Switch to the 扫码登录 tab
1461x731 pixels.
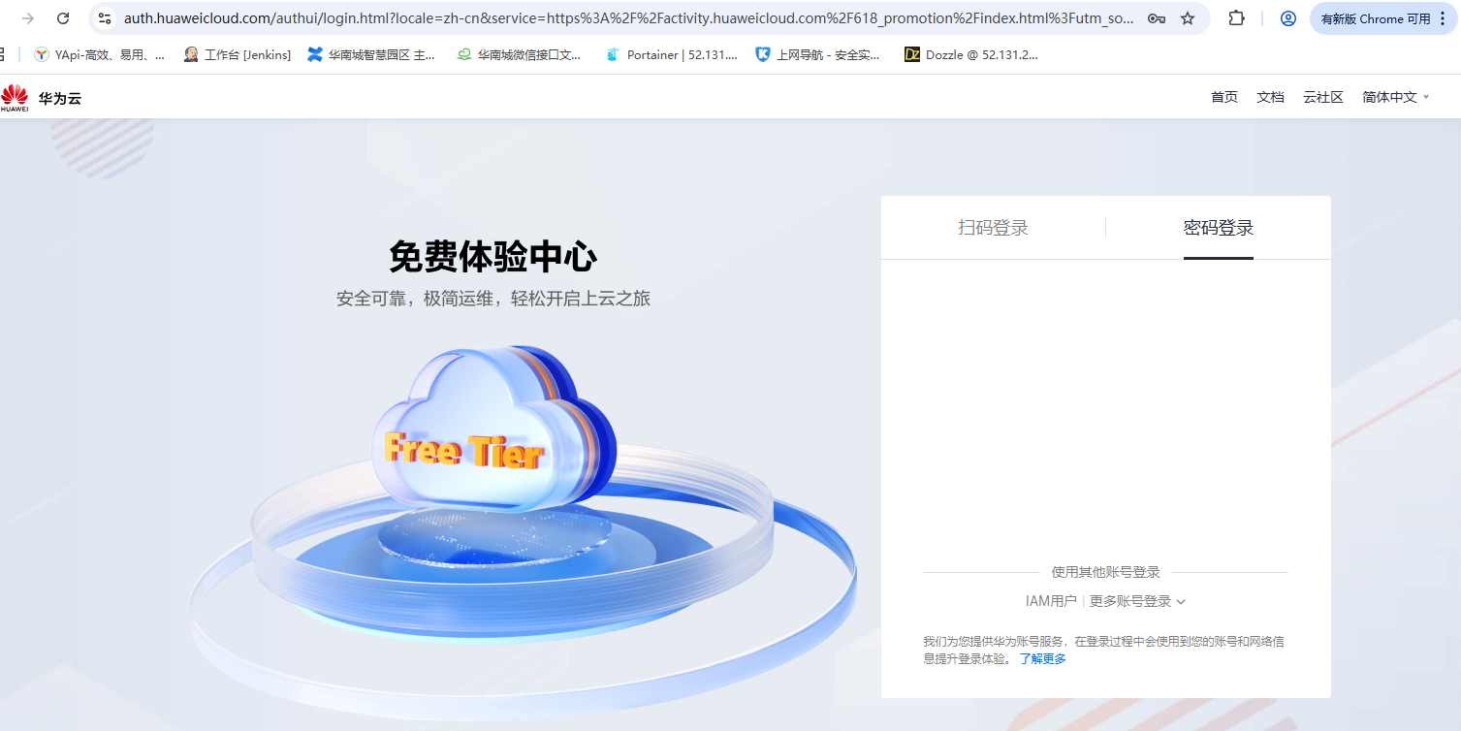tap(993, 228)
